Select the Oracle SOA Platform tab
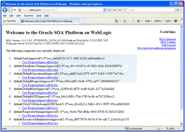This screenshot has height=132, width=185. click(49, 21)
